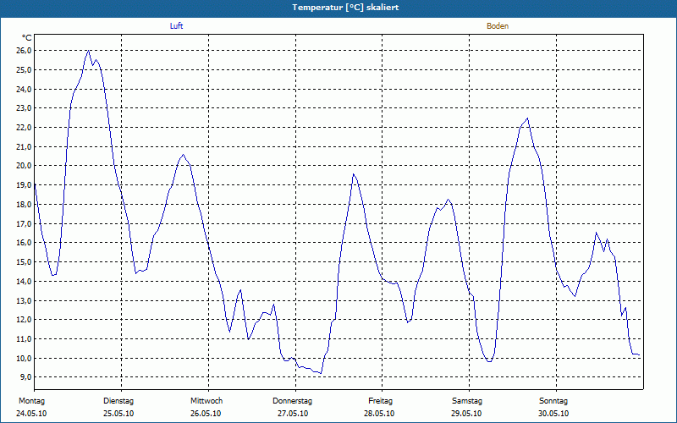
Task: Click the '9,0' y-axis value
Action: pyautogui.click(x=26, y=377)
